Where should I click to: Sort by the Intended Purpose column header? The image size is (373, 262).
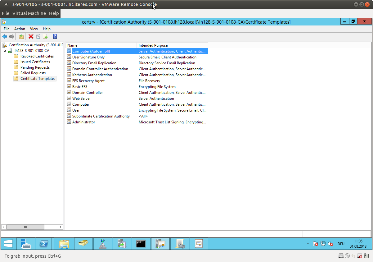click(x=173, y=45)
